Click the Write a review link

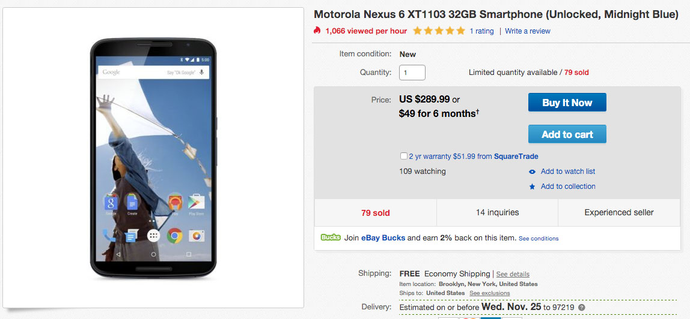[527, 31]
